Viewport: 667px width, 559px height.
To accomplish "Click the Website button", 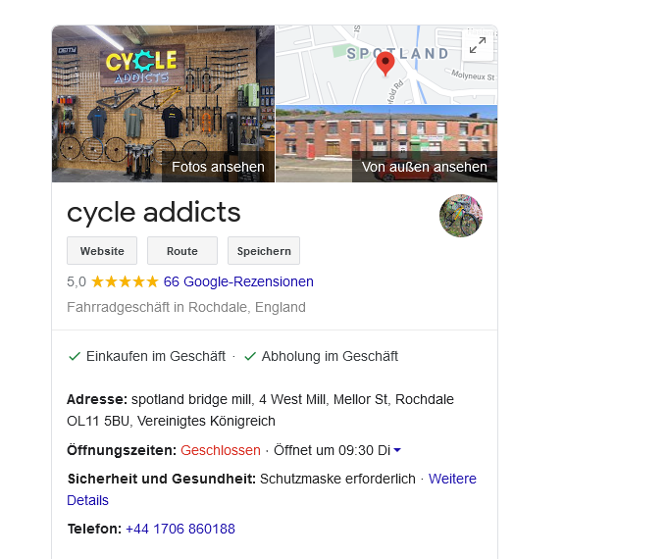I will tap(102, 251).
